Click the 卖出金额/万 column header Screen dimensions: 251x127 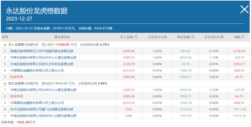coord(185,37)
